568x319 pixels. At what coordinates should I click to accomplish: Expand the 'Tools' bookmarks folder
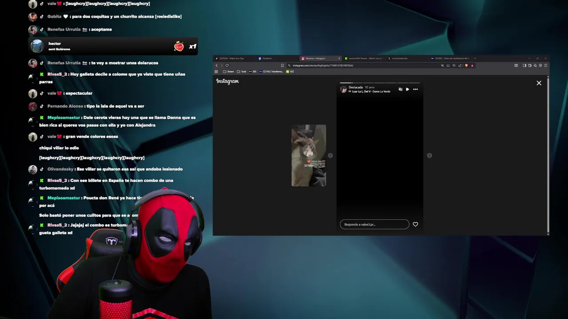pyautogui.click(x=241, y=71)
